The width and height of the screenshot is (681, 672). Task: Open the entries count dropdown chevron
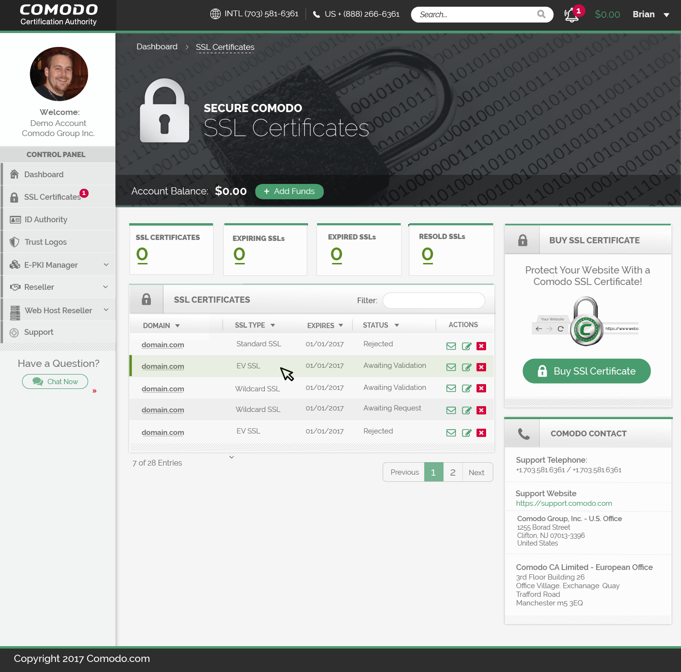(x=231, y=457)
